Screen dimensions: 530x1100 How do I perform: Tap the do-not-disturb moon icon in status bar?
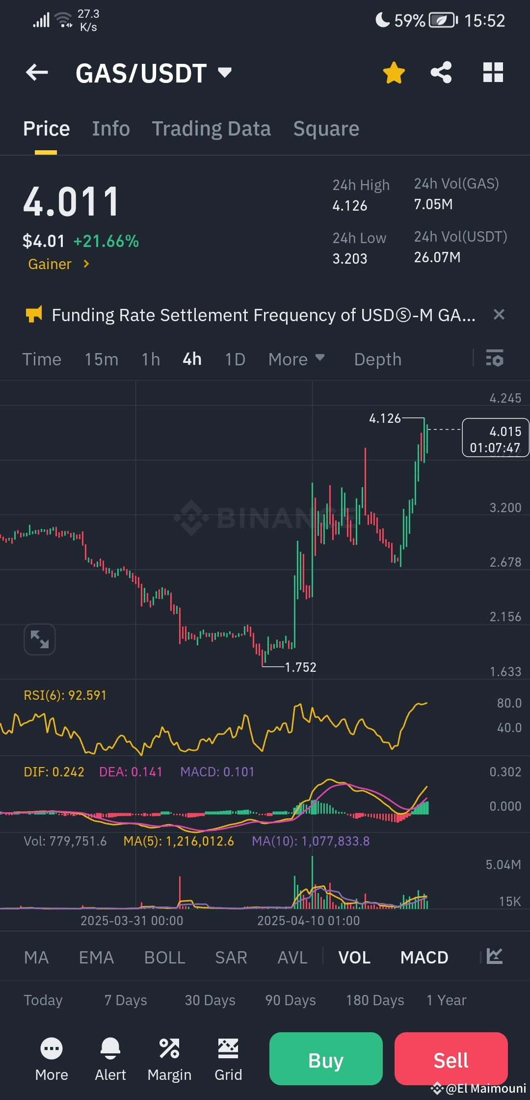pos(382,20)
